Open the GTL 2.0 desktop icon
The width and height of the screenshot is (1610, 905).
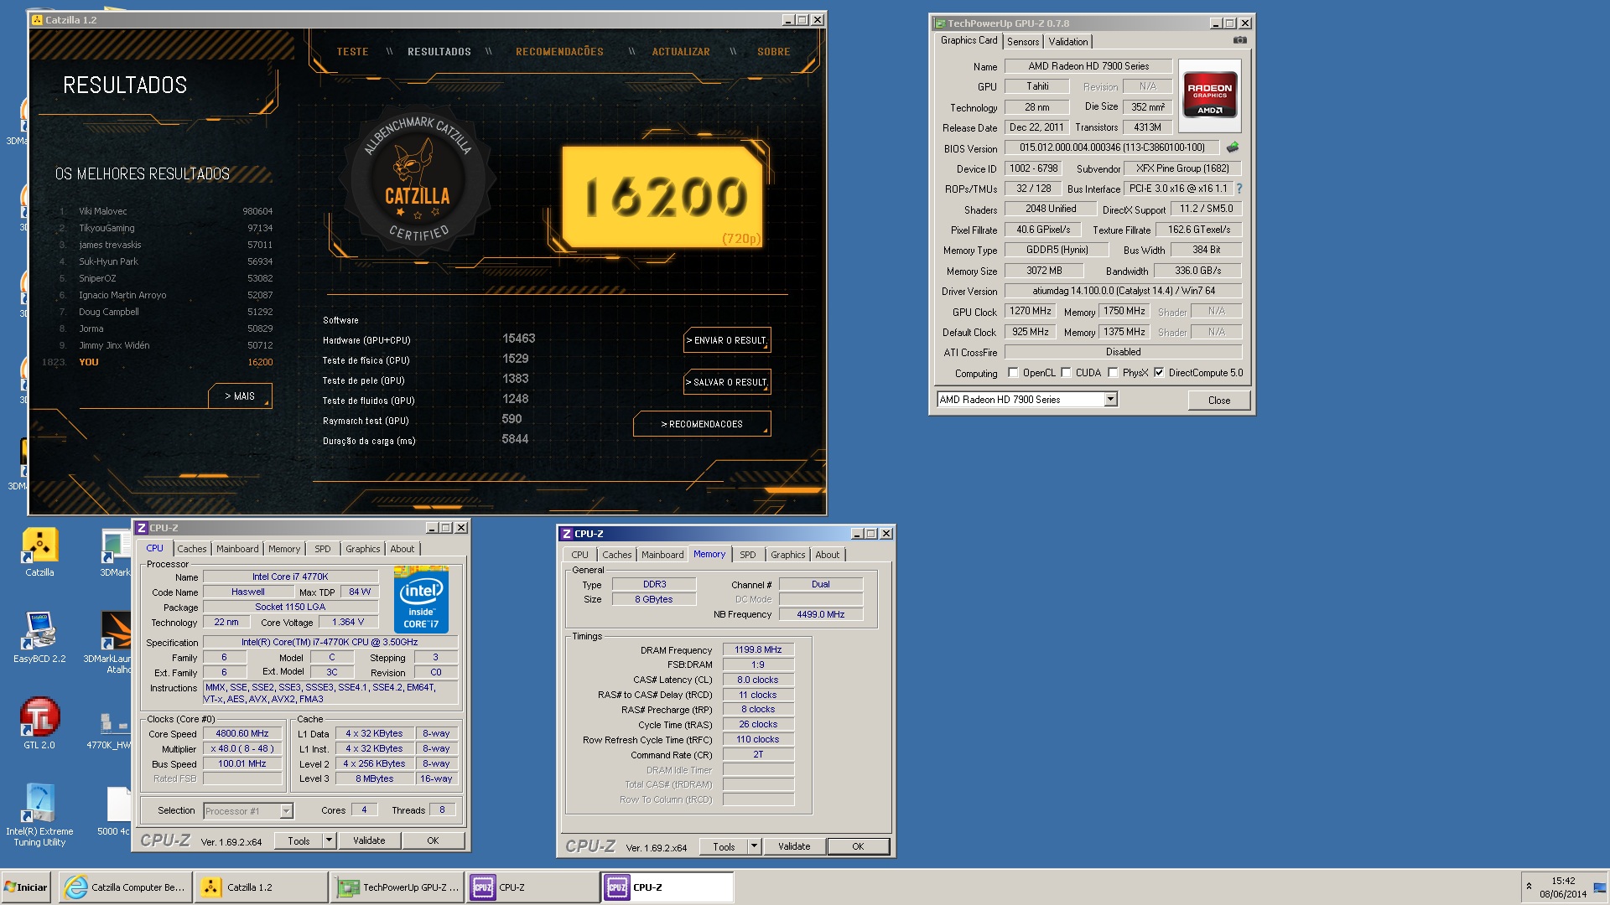point(39,724)
